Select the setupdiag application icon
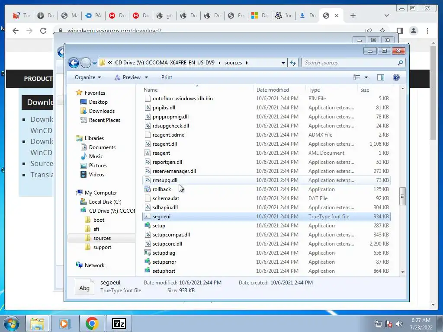Image resolution: width=443 pixels, height=332 pixels. pyautogui.click(x=147, y=252)
